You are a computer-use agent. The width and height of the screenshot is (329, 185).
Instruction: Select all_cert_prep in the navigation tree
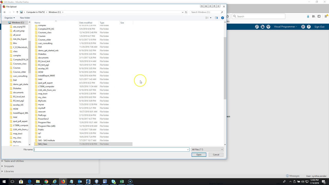(x=19, y=31)
